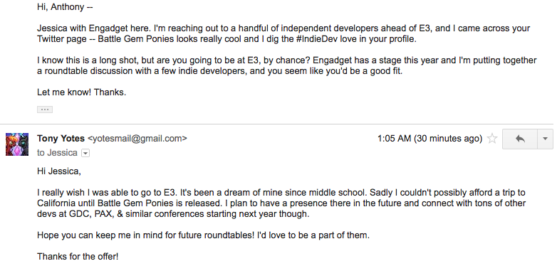
Task: Expand recipient details arrow next to 'to Jessica'
Action: point(85,153)
